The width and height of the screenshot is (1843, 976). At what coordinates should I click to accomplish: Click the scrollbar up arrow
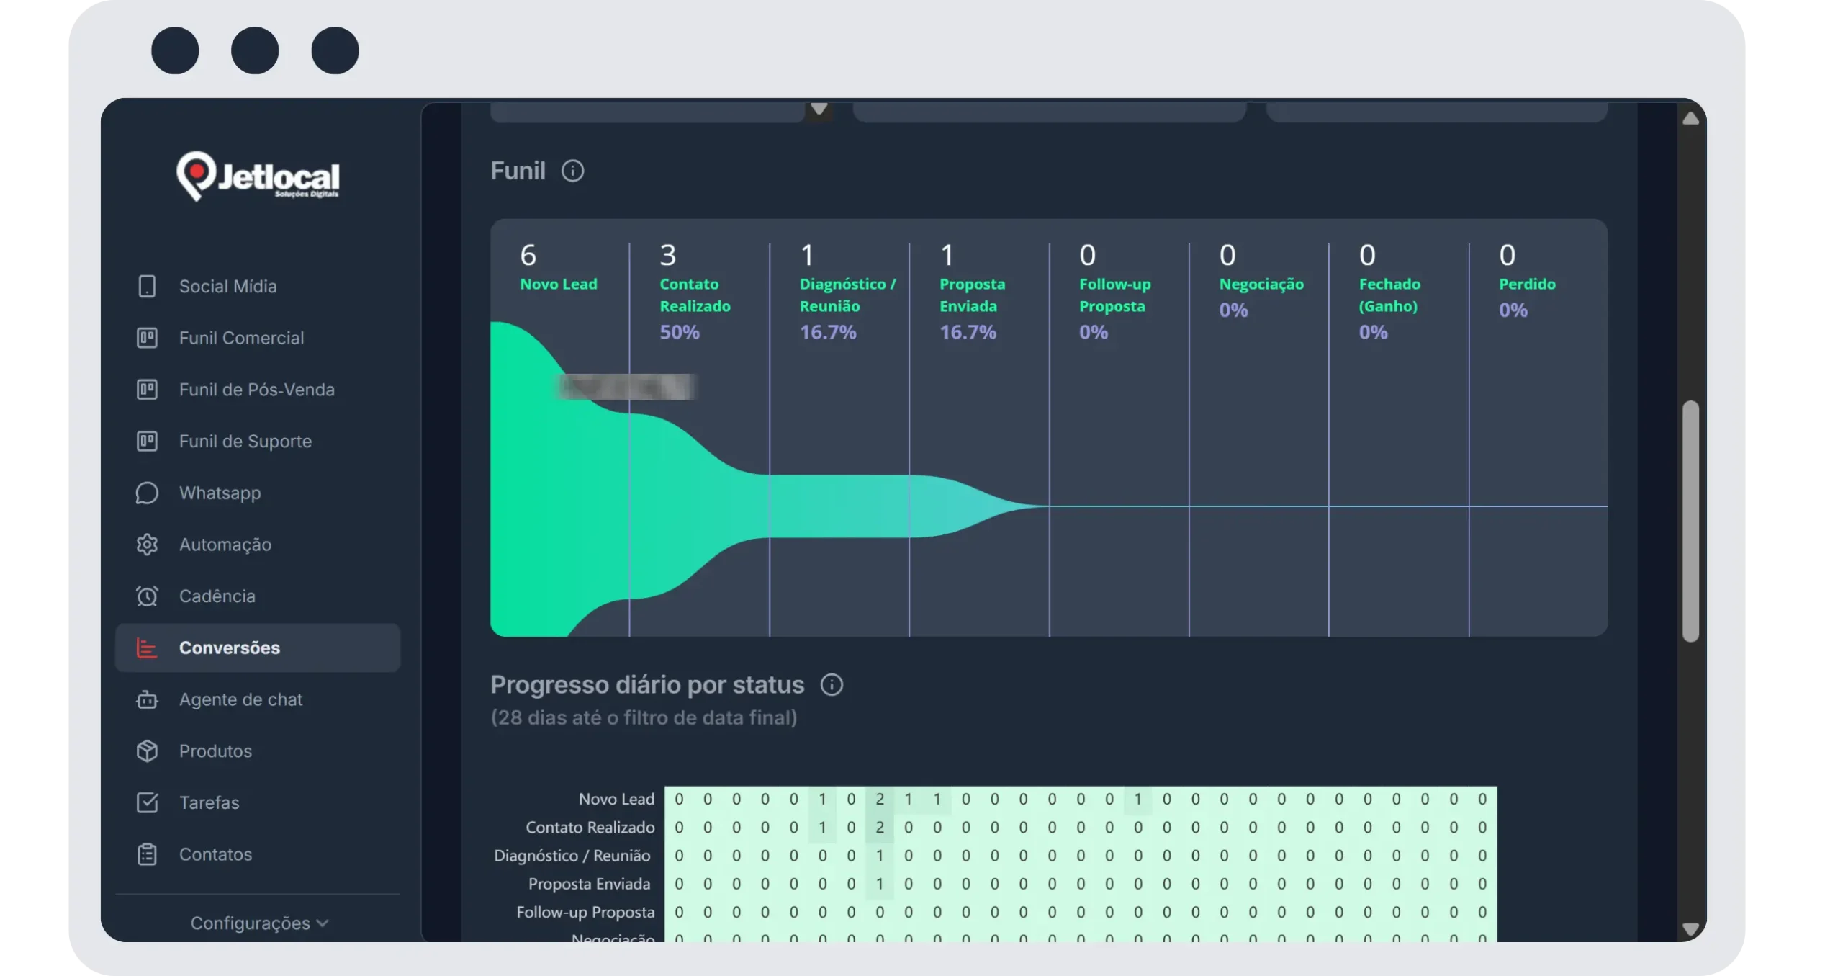coord(1690,119)
